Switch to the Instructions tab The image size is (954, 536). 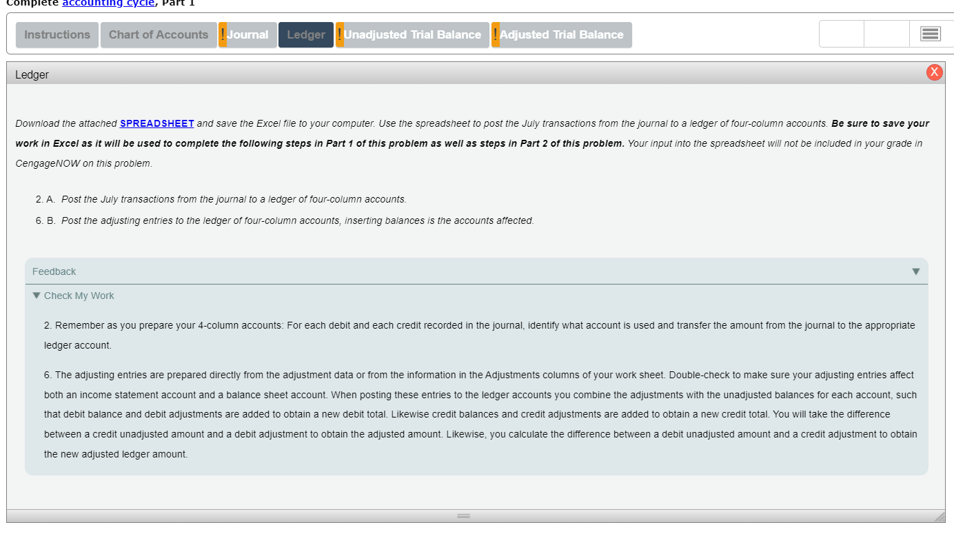[x=57, y=34]
